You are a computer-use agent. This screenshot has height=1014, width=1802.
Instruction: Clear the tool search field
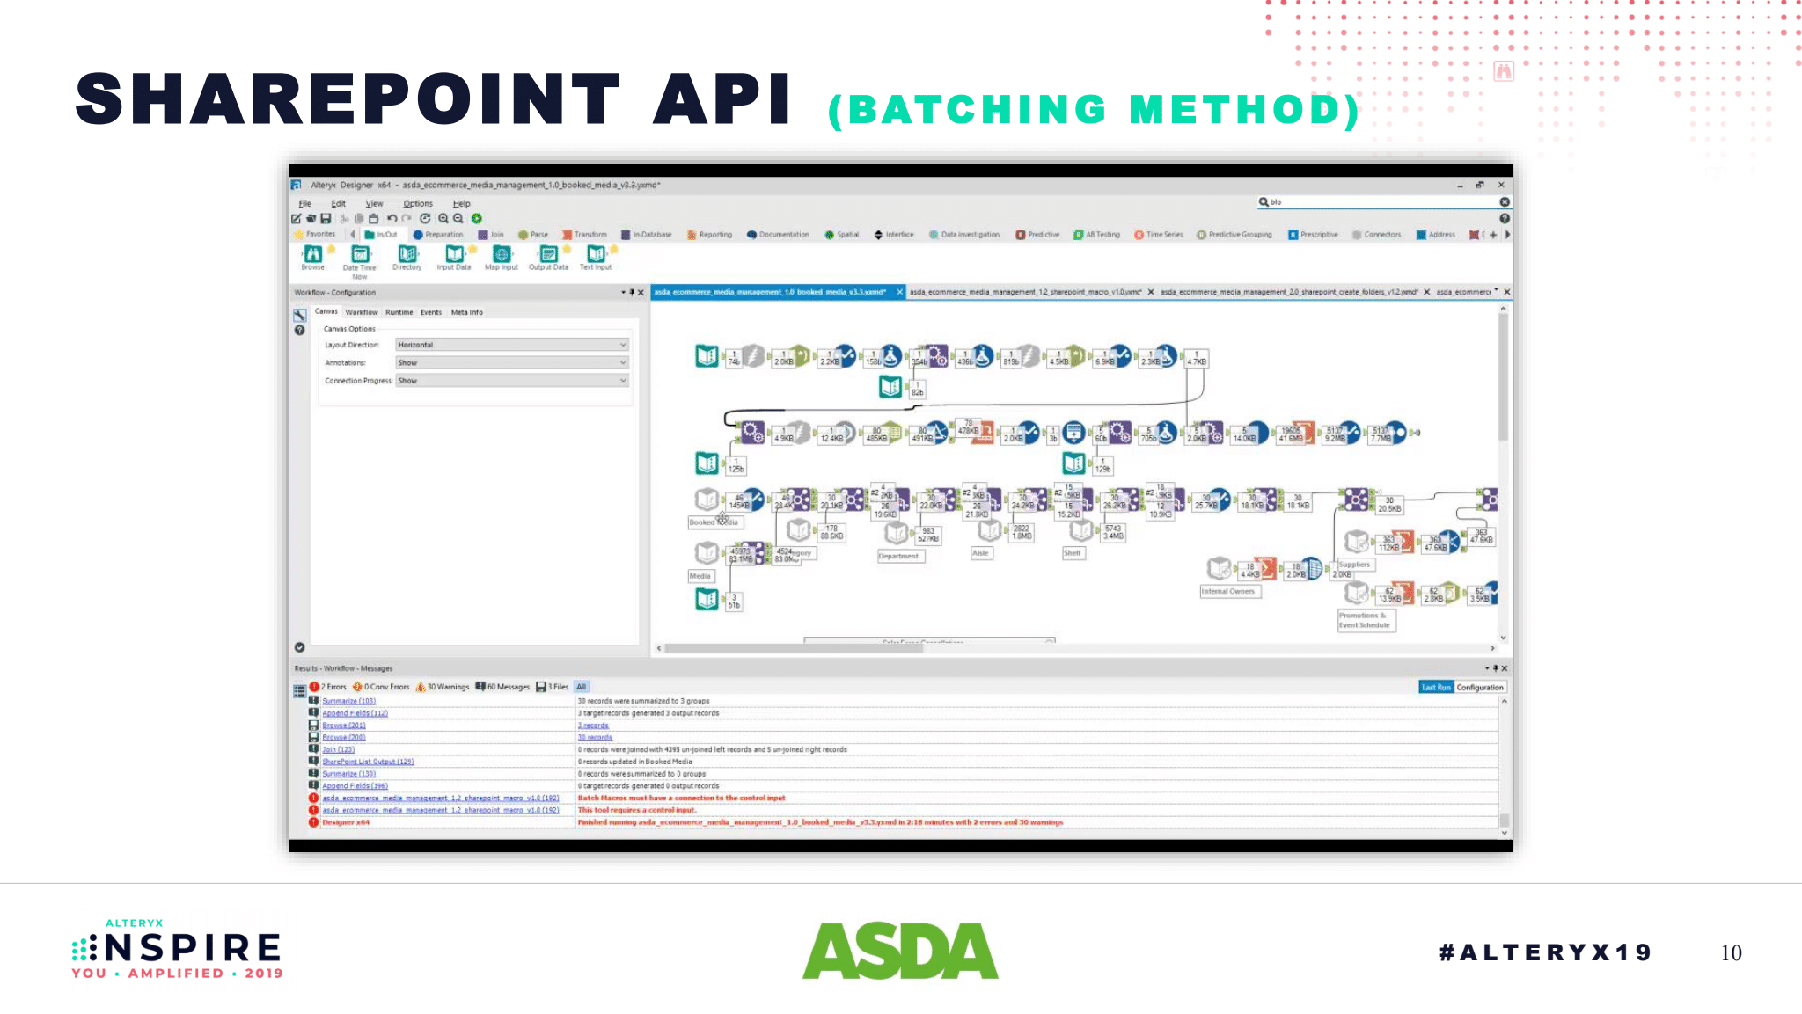coord(1505,202)
